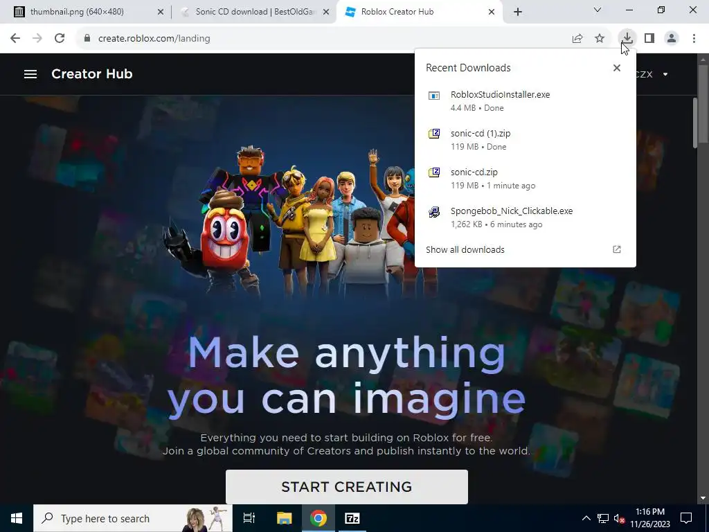Close the Sonic CD download tab
The width and height of the screenshot is (709, 532).
(x=326, y=12)
